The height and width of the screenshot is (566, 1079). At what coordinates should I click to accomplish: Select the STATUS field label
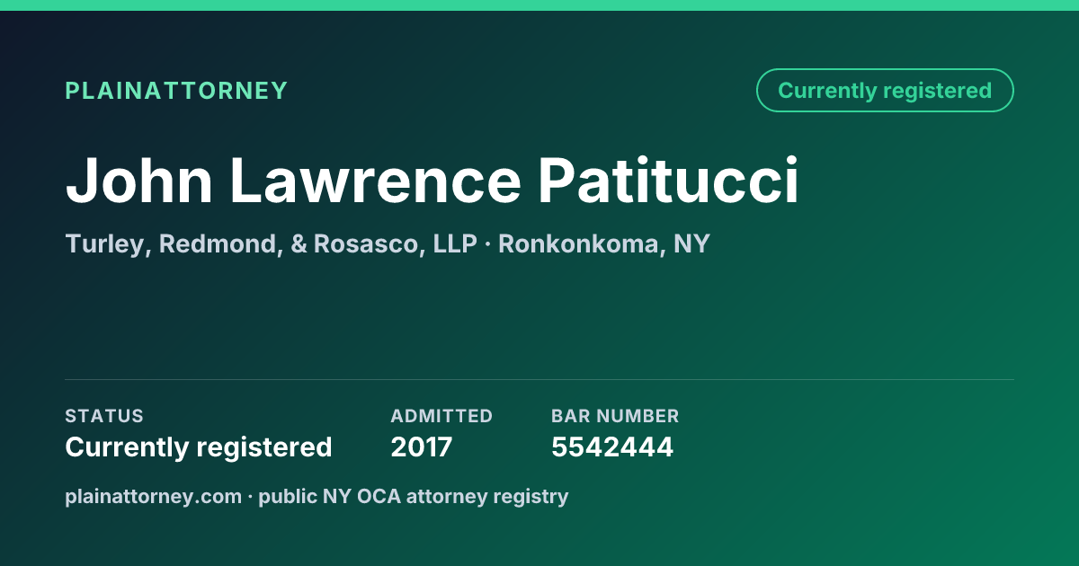[x=104, y=416]
